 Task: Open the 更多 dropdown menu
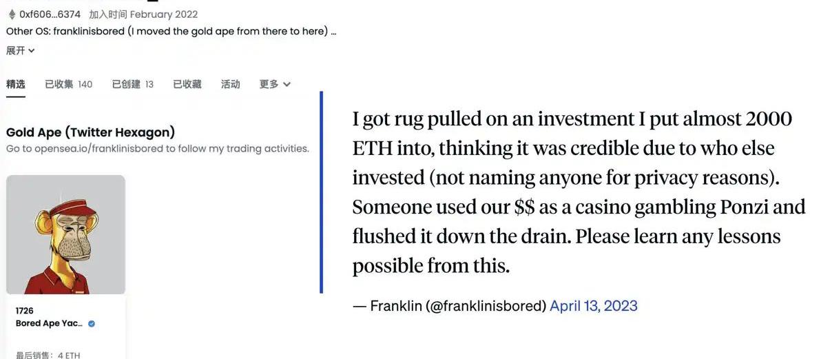[x=275, y=84]
